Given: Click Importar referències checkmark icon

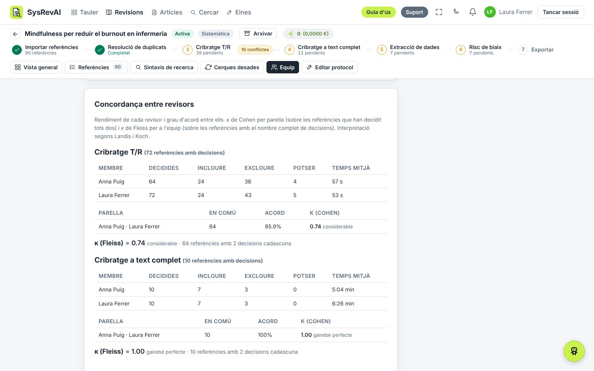Looking at the screenshot, I should (x=17, y=50).
